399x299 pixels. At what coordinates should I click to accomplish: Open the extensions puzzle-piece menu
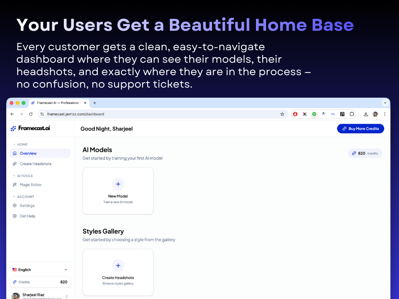click(x=352, y=114)
